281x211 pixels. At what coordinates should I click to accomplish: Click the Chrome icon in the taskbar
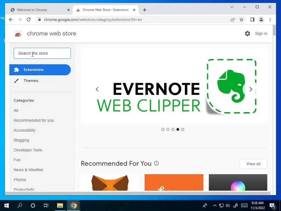74,206
